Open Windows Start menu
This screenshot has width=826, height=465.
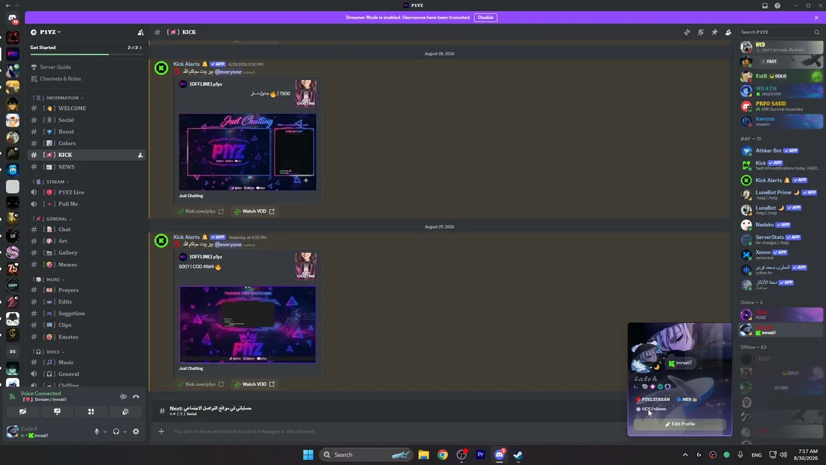point(308,455)
